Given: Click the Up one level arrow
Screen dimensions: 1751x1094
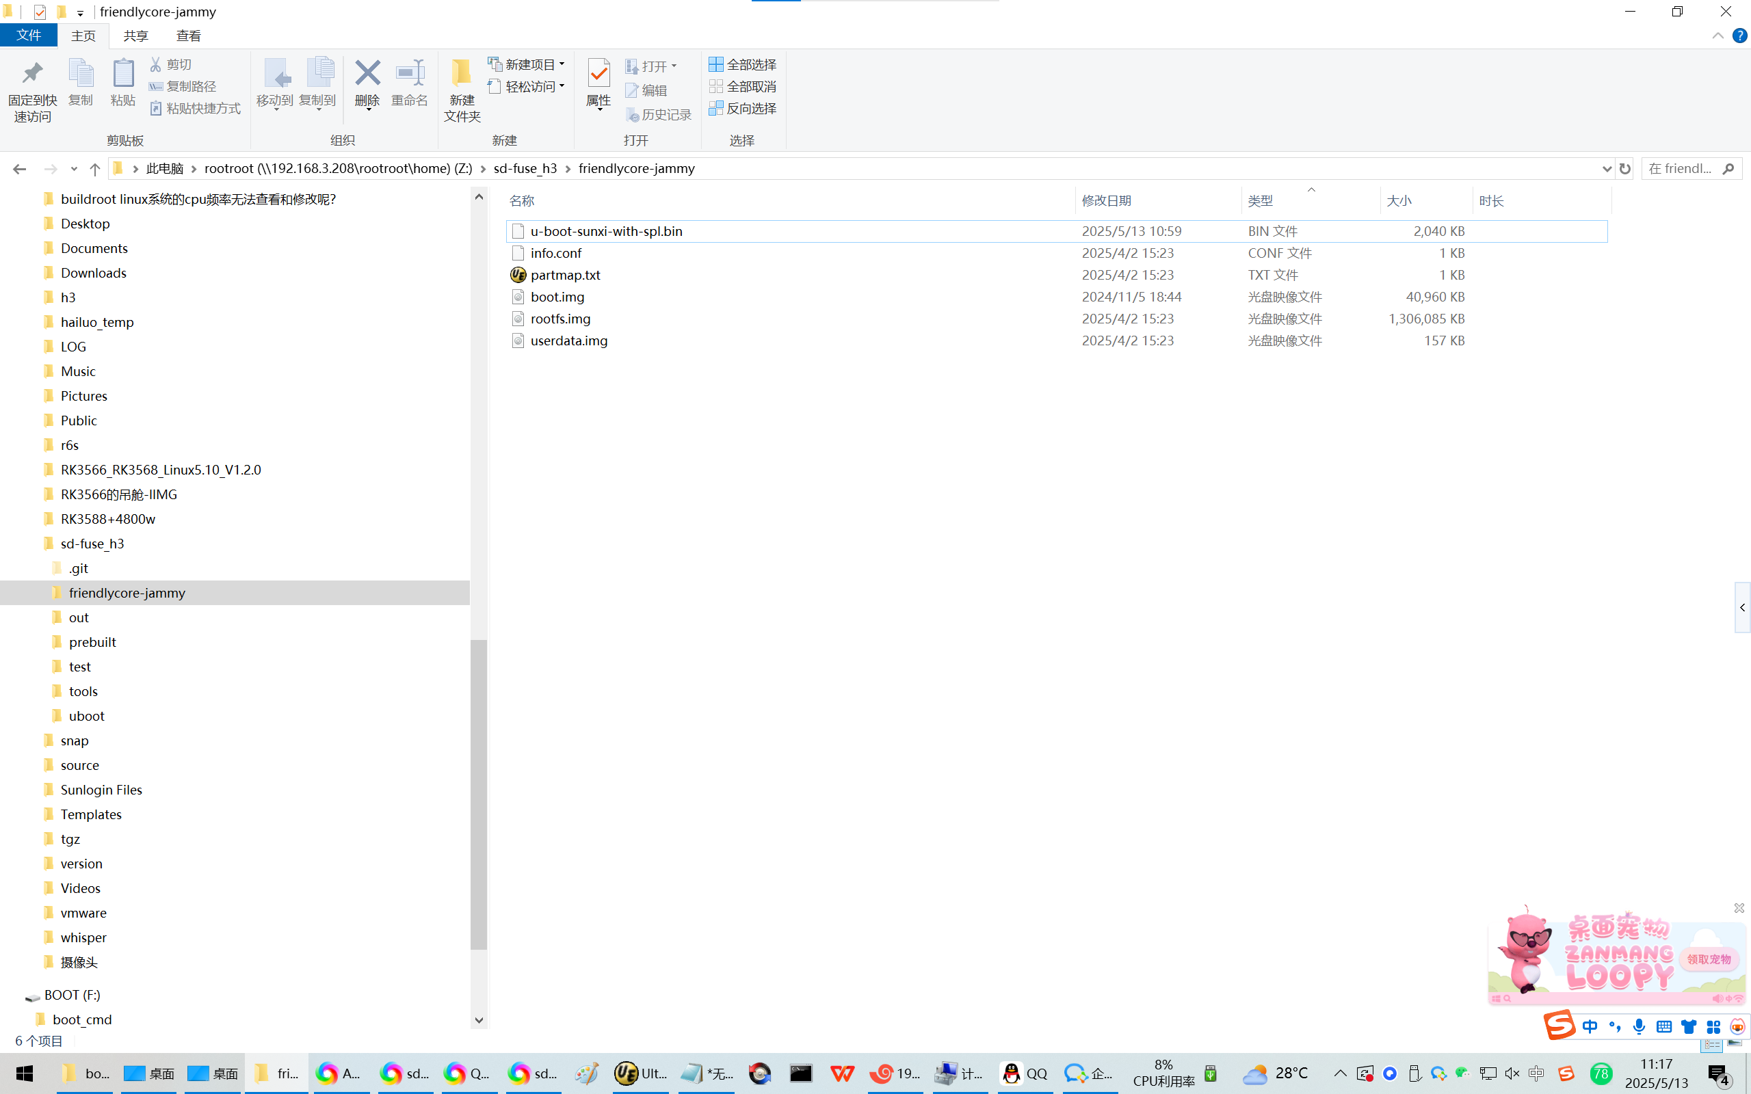Looking at the screenshot, I should 95,169.
